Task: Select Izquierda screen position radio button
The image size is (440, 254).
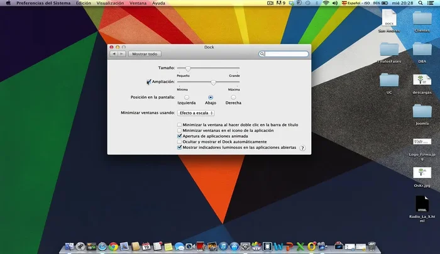Action: tap(187, 97)
